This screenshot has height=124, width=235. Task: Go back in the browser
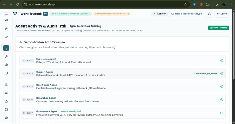click(4, 4)
